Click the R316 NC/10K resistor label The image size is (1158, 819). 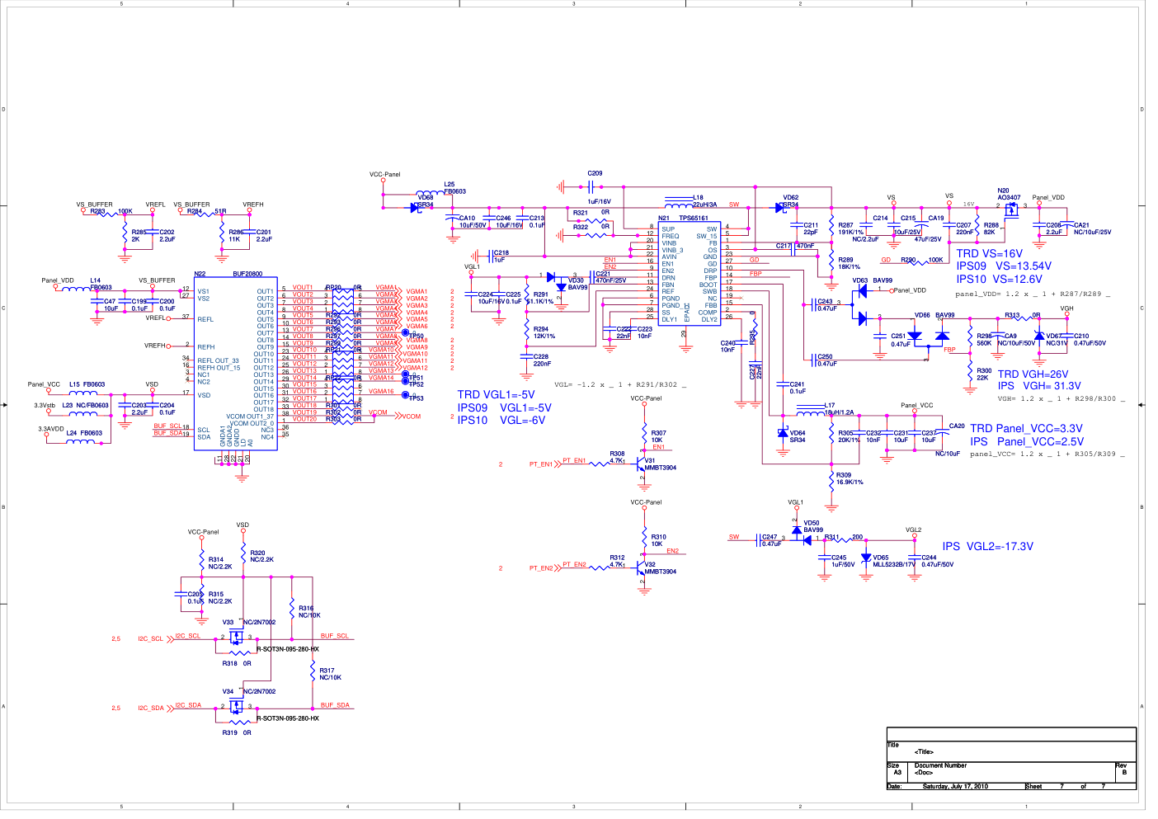tap(309, 612)
